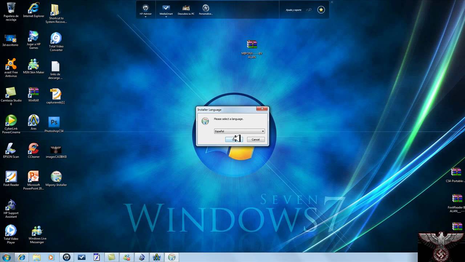This screenshot has width=465, height=262.
Task: Select FoxitReader BY ALAN archive
Action: [x=457, y=203]
